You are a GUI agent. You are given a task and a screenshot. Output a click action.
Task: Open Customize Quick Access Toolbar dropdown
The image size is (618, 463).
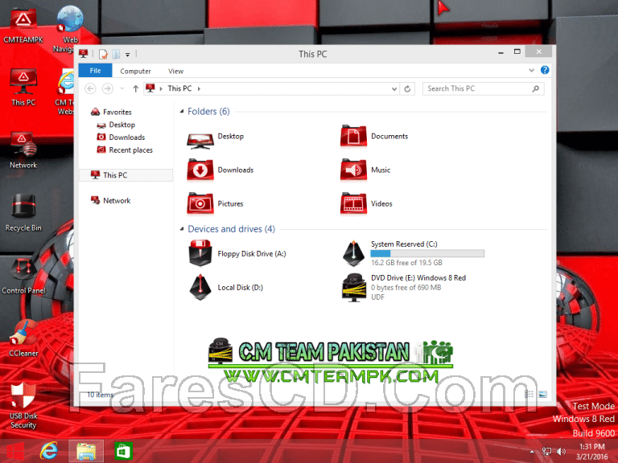[128, 55]
